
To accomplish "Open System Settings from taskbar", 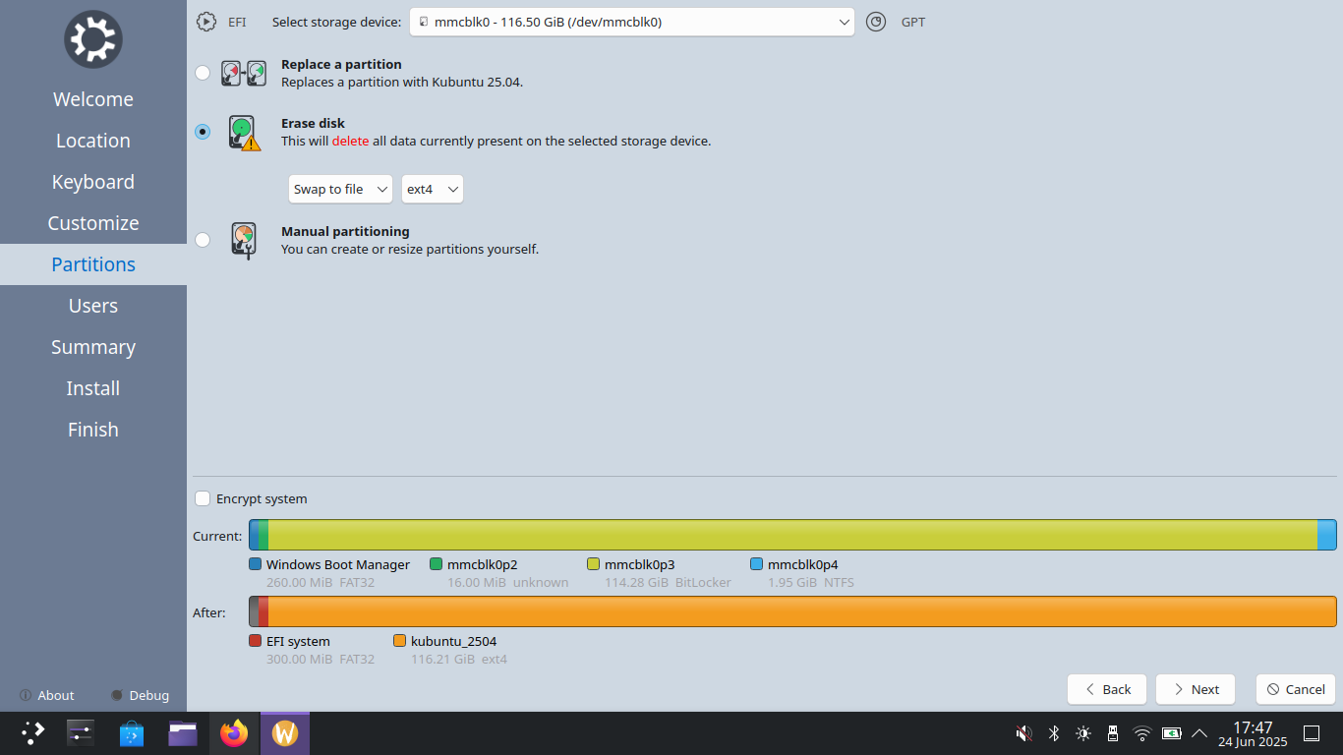I will coord(81,733).
